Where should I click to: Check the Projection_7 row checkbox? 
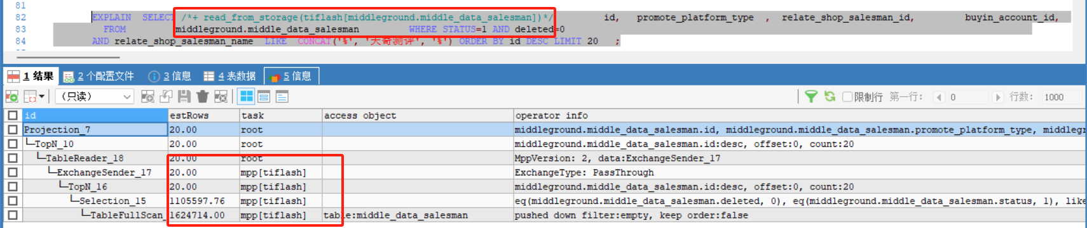(12, 130)
